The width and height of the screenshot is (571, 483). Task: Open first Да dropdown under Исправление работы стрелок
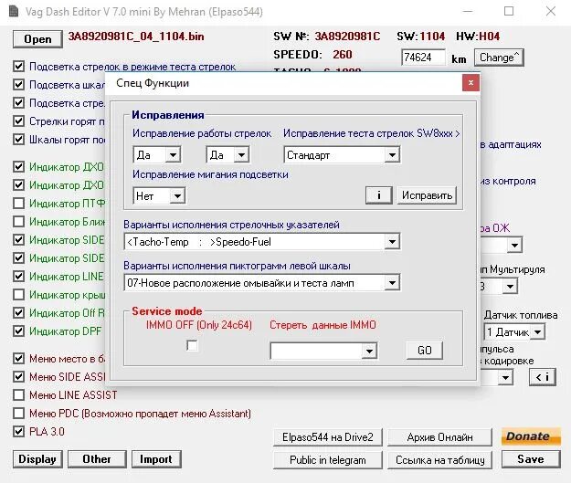click(x=157, y=155)
